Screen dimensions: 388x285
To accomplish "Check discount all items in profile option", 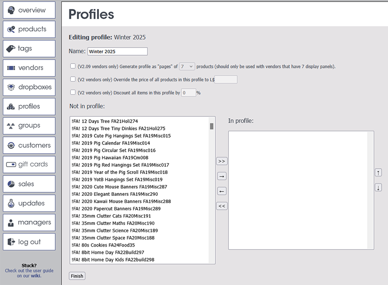I will 73,92.
